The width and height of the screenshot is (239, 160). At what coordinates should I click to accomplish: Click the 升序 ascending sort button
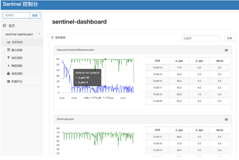click(229, 38)
